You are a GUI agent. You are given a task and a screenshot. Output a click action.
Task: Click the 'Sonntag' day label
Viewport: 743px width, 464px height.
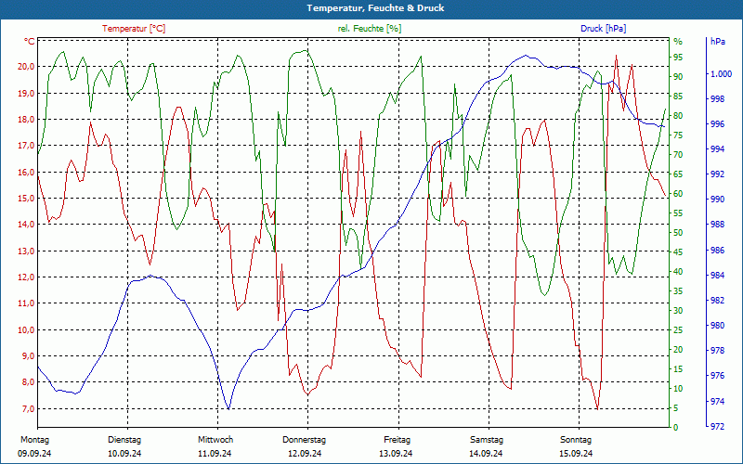tap(576, 440)
